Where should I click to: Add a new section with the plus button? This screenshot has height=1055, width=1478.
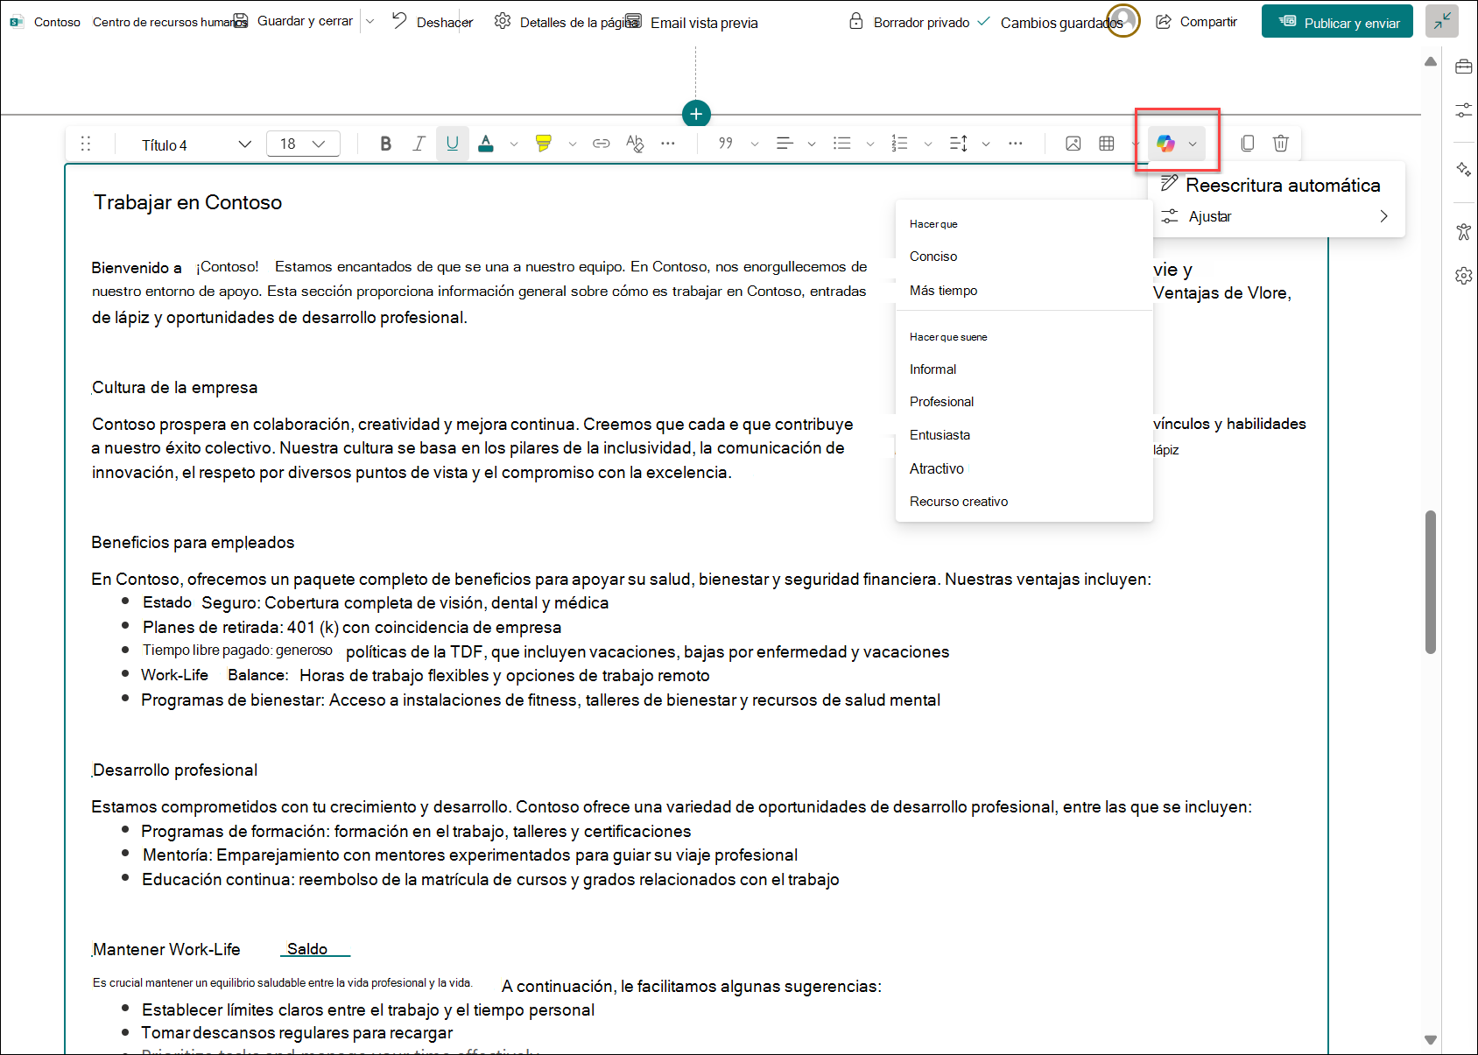point(696,114)
